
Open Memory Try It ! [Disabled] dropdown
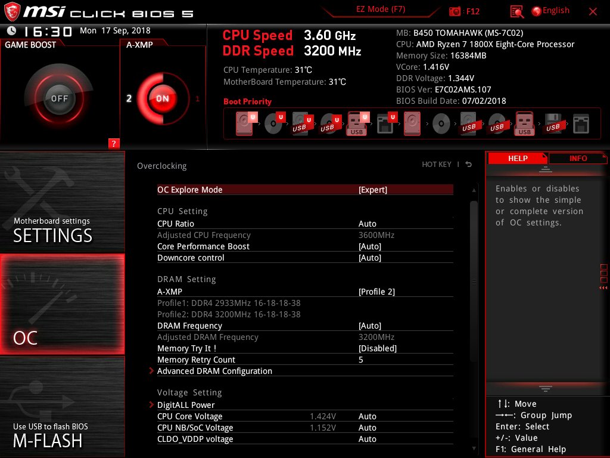click(305, 348)
